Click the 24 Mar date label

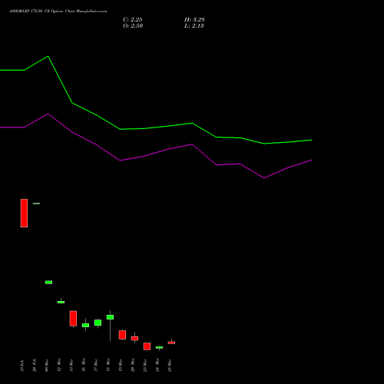(x=157, y=365)
